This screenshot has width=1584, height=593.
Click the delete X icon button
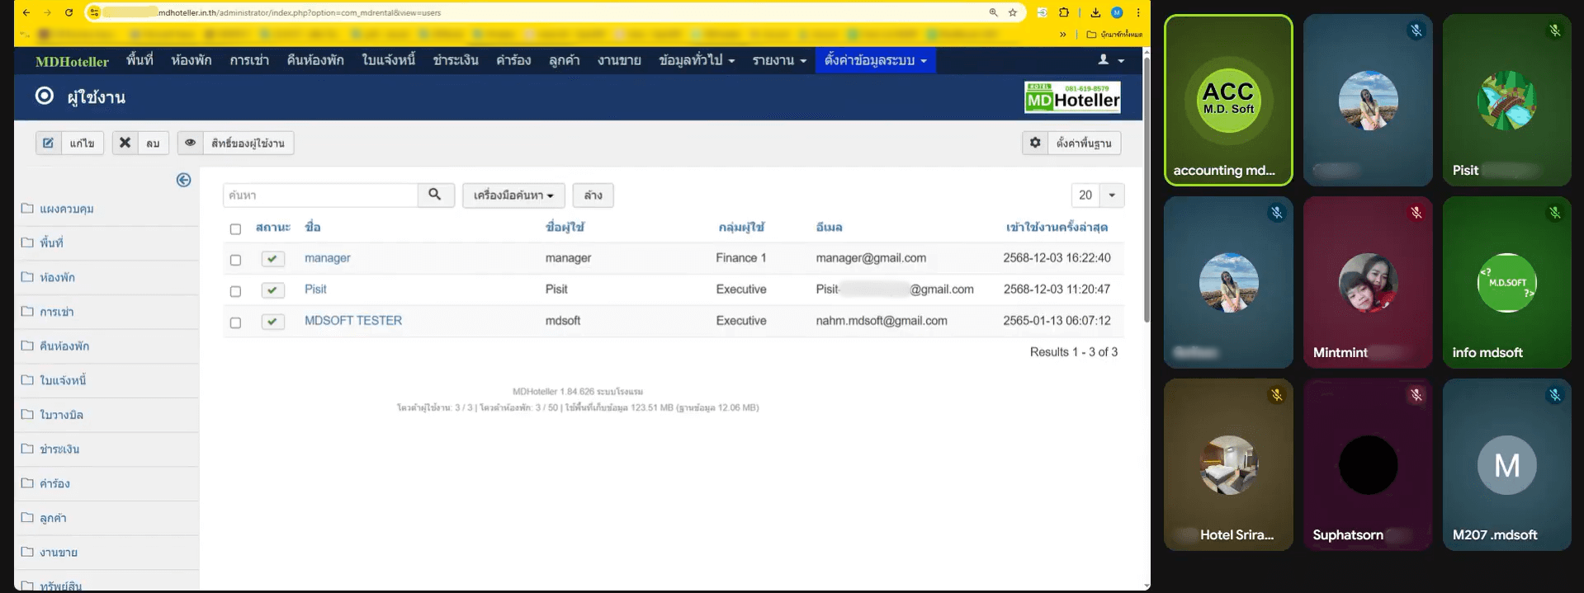click(x=125, y=143)
